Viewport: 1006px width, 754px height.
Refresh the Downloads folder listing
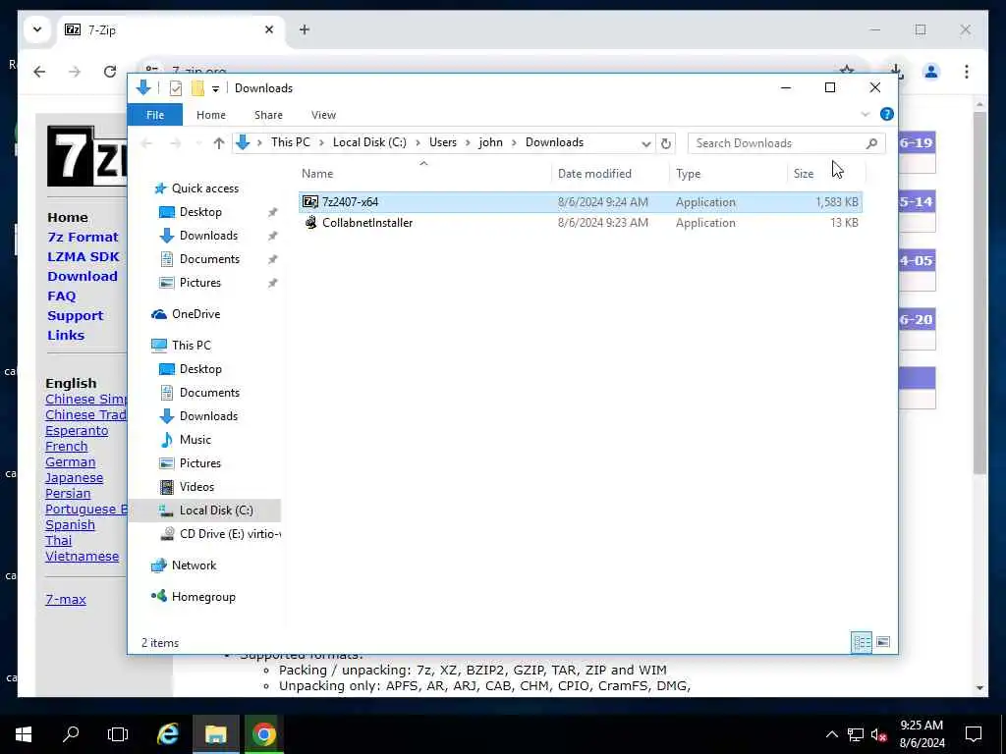click(x=666, y=143)
